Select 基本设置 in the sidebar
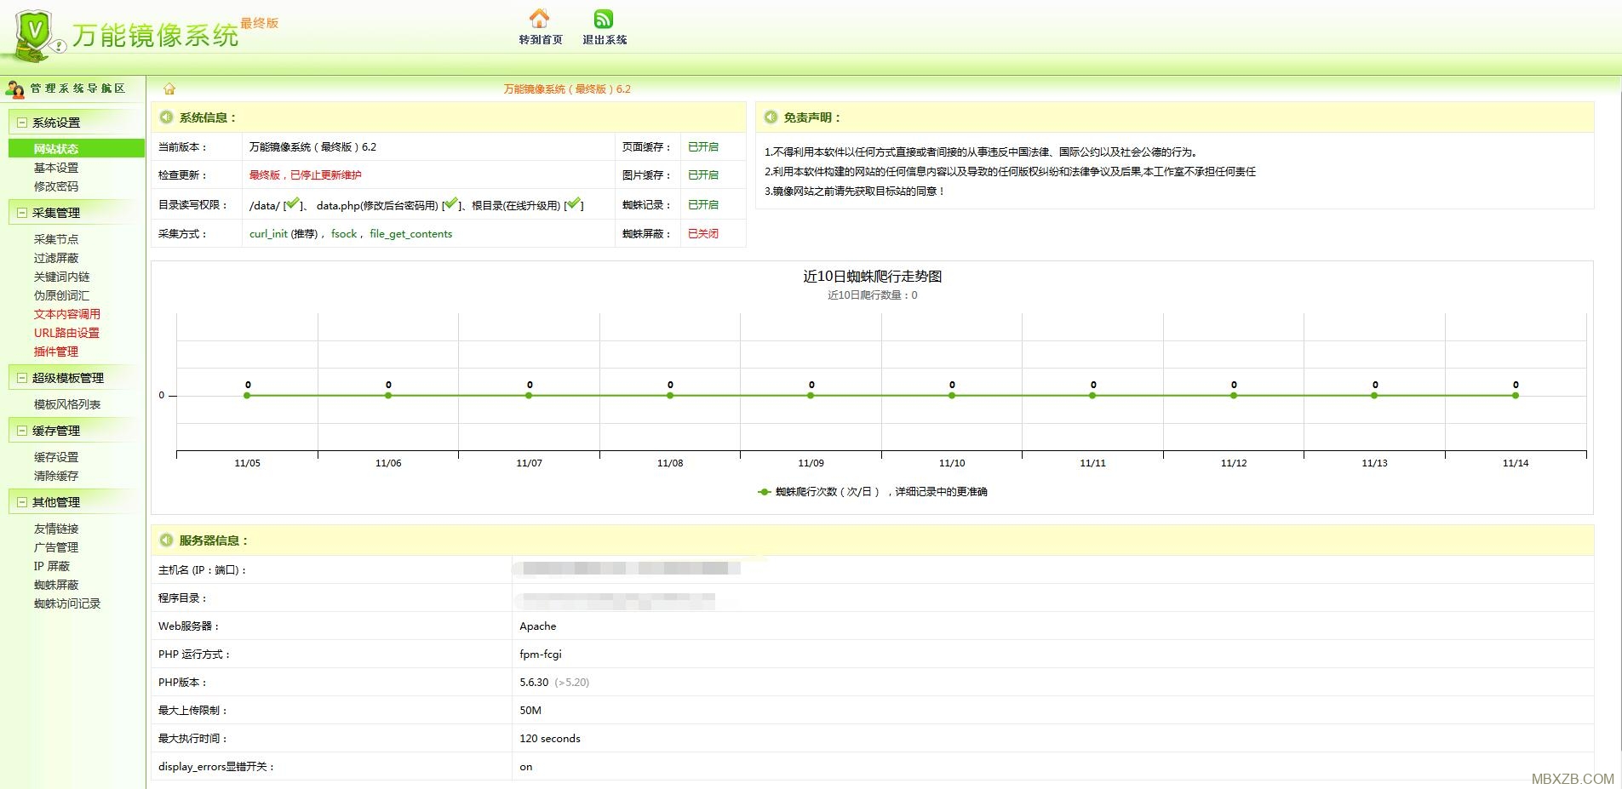Viewport: 1622px width, 789px height. 56,167
